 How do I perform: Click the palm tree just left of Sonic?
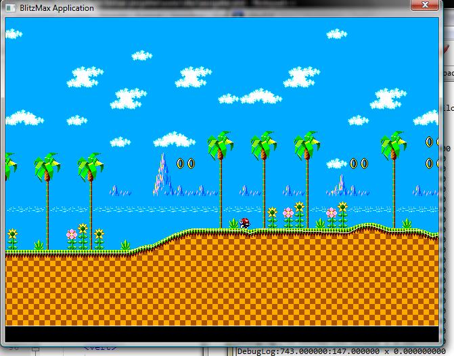(x=220, y=145)
